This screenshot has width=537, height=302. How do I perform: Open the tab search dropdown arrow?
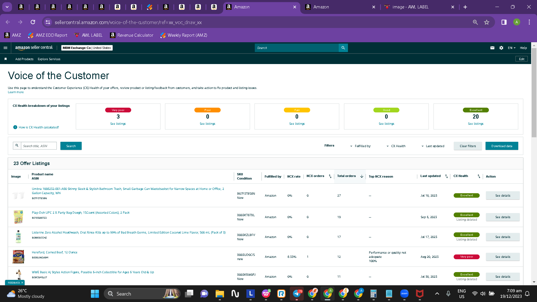pos(7,7)
